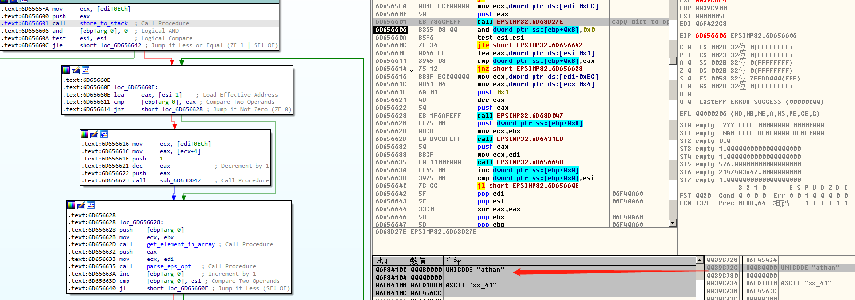Click group icon on loc_6D656628 node

click(91, 205)
